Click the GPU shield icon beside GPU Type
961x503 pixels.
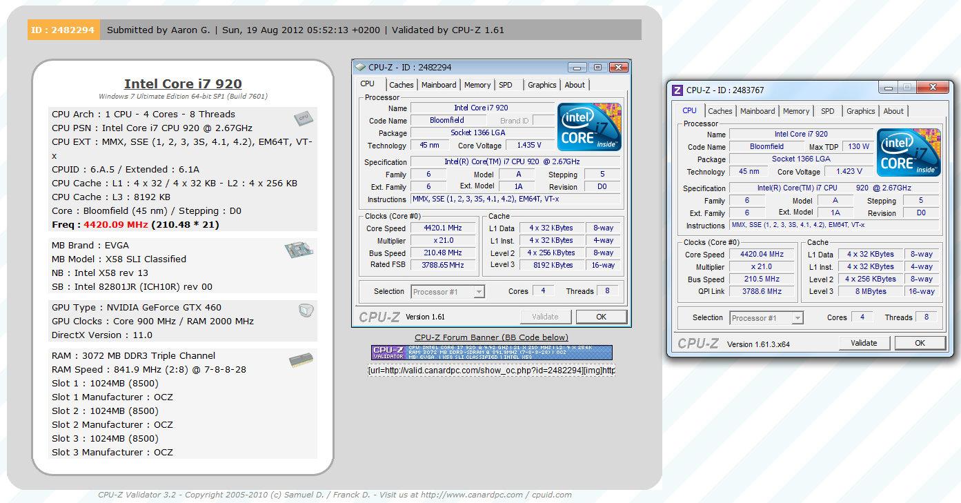tap(306, 311)
